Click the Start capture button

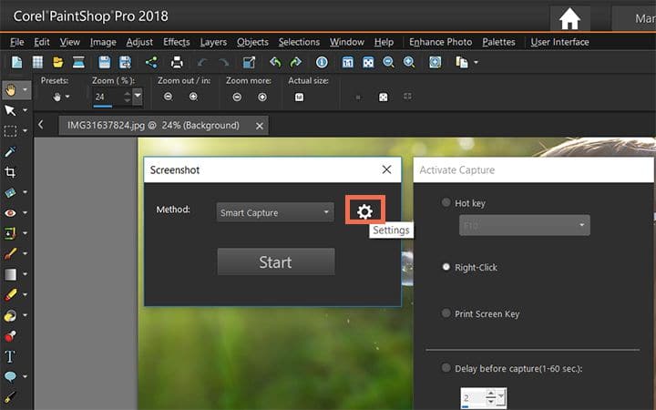coord(276,261)
